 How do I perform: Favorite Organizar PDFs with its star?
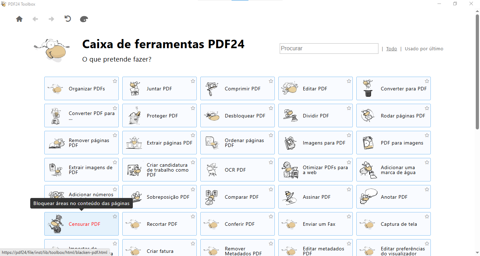tap(115, 81)
